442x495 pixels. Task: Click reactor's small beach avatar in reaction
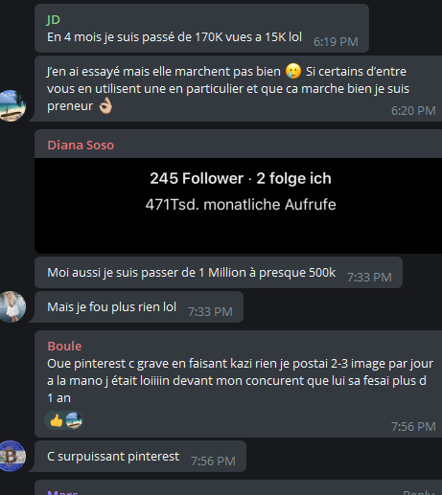(74, 420)
